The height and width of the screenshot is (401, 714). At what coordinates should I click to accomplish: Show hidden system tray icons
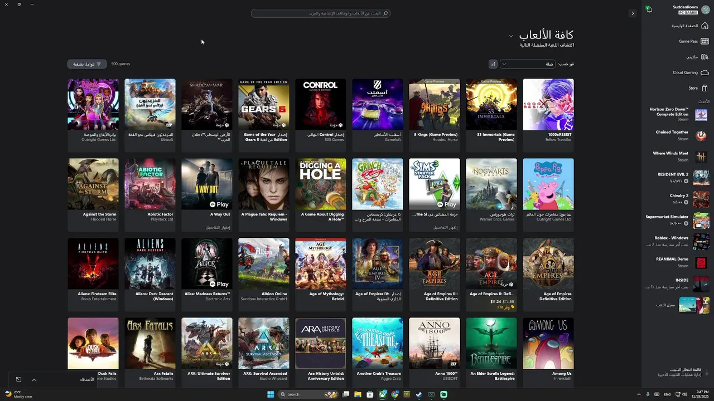tap(639, 394)
